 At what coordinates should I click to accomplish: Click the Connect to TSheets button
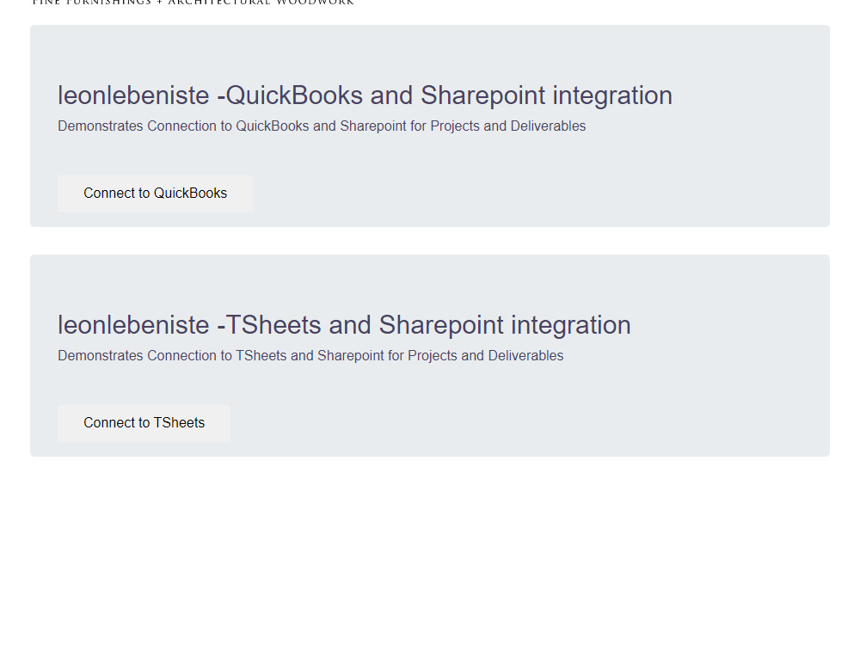pyautogui.click(x=144, y=423)
